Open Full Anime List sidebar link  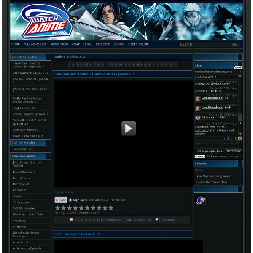pos(22,149)
